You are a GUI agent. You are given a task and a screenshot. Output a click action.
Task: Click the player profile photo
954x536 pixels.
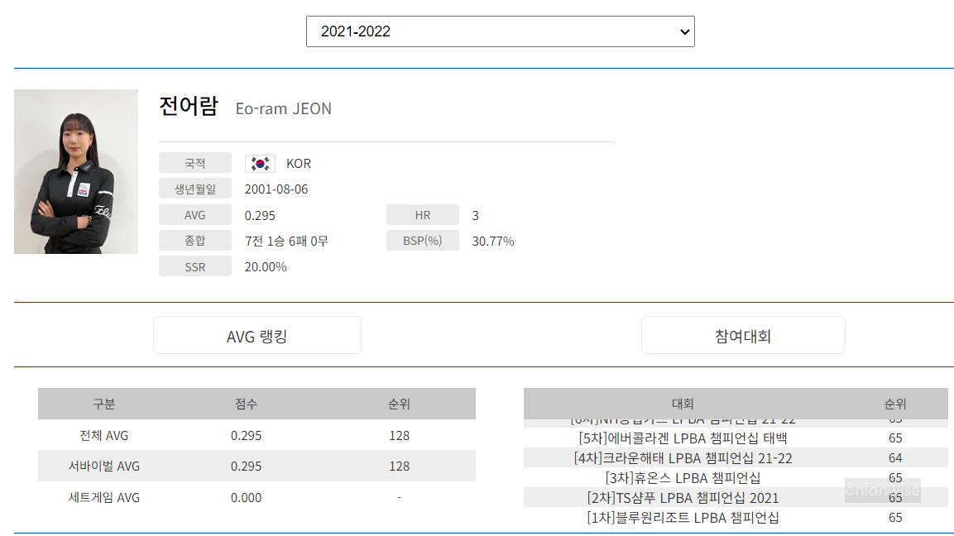coord(75,171)
